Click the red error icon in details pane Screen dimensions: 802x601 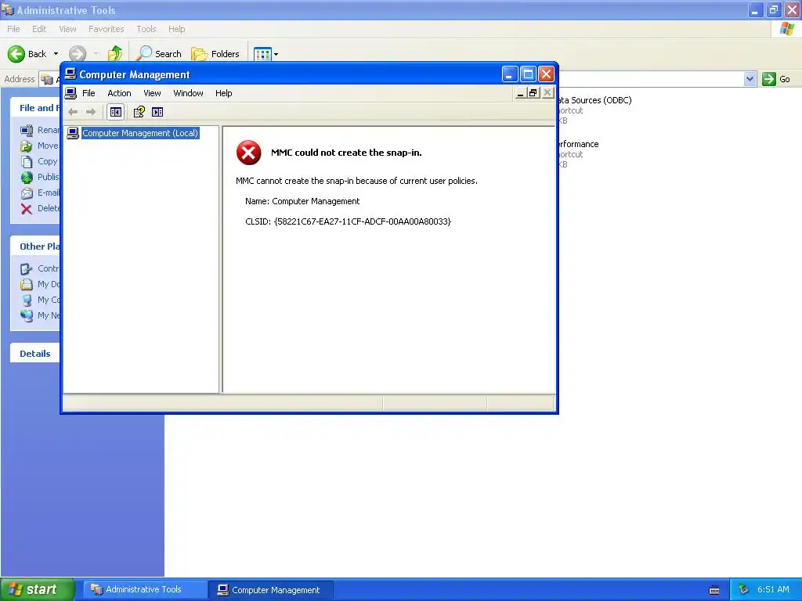click(x=248, y=153)
